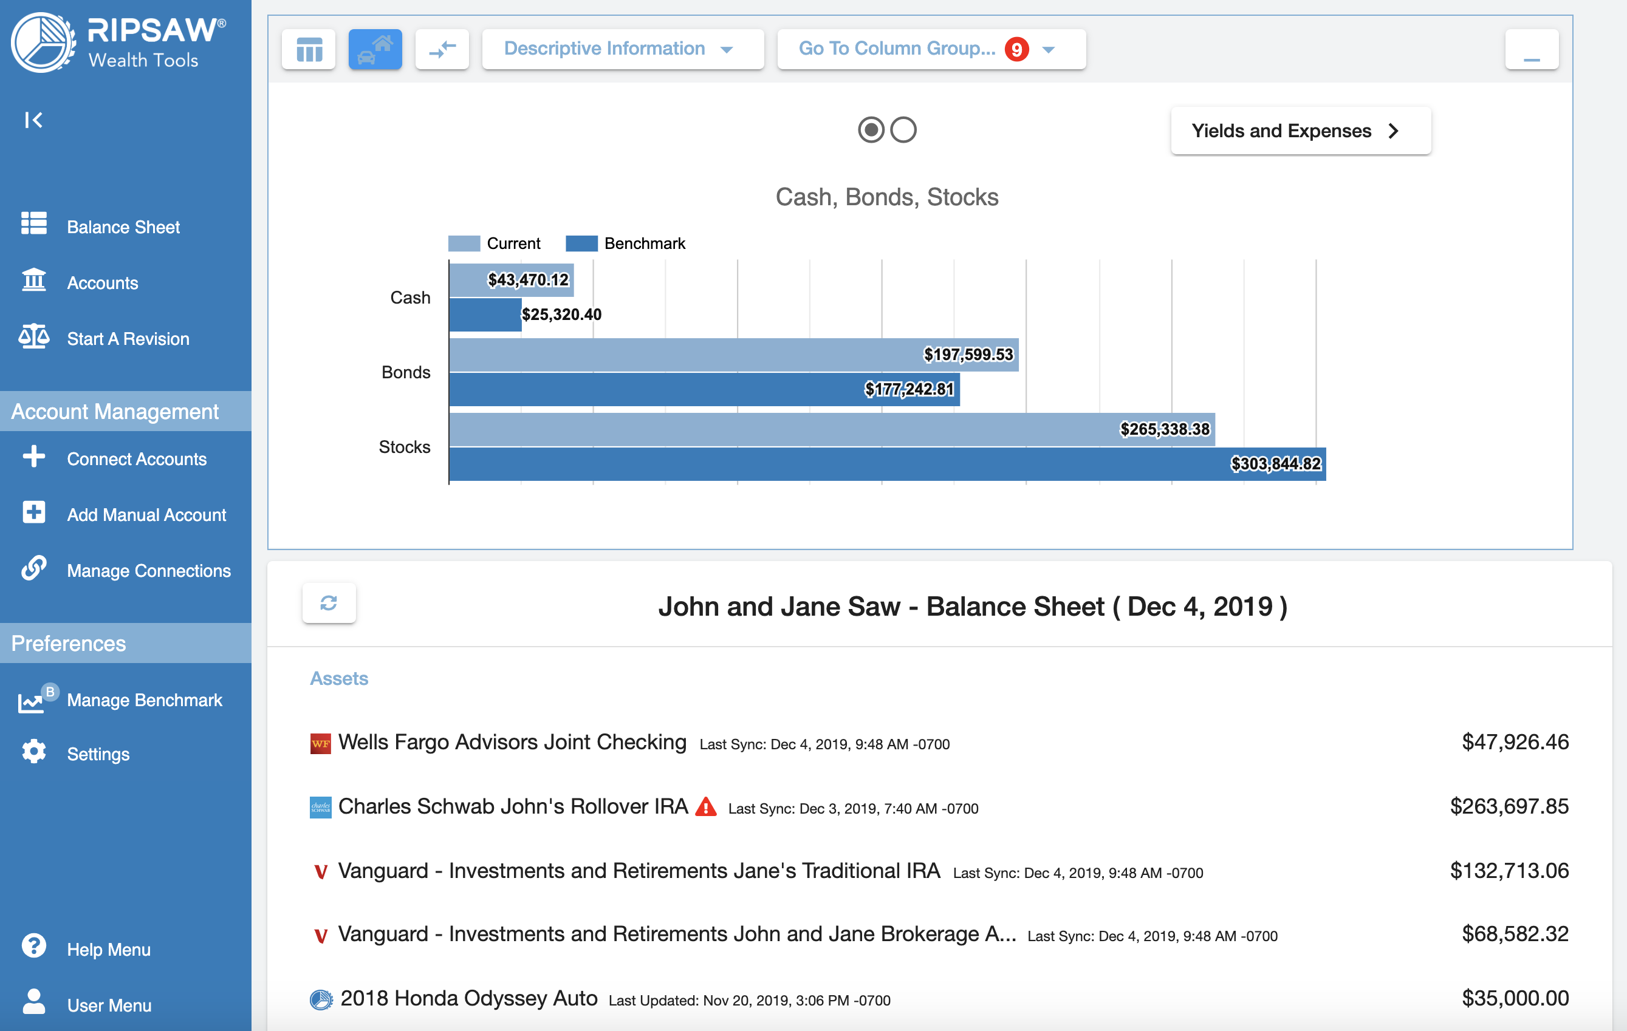The height and width of the screenshot is (1031, 1627).
Task: Click the swap arrows toggle icon
Action: point(442,49)
